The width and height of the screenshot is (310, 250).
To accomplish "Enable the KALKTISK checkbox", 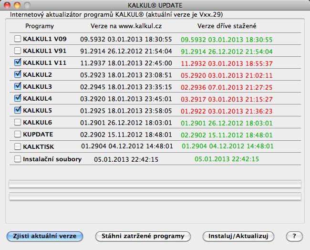I will 18,146.
